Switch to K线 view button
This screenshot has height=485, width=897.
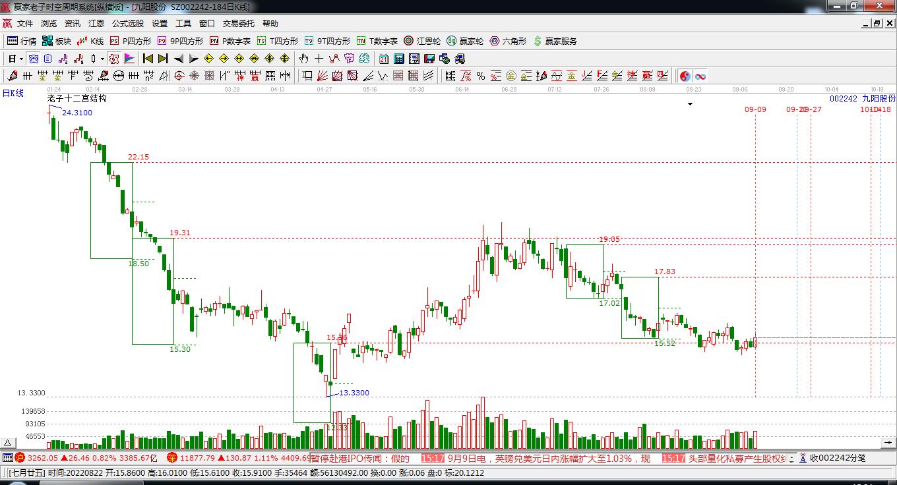[x=90, y=41]
